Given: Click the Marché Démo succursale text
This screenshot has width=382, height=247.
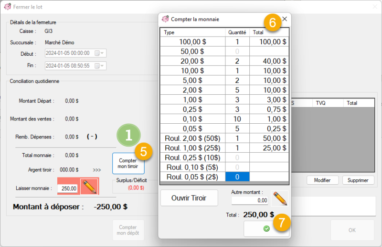Looking at the screenshot, I should pyautogui.click(x=59, y=42).
